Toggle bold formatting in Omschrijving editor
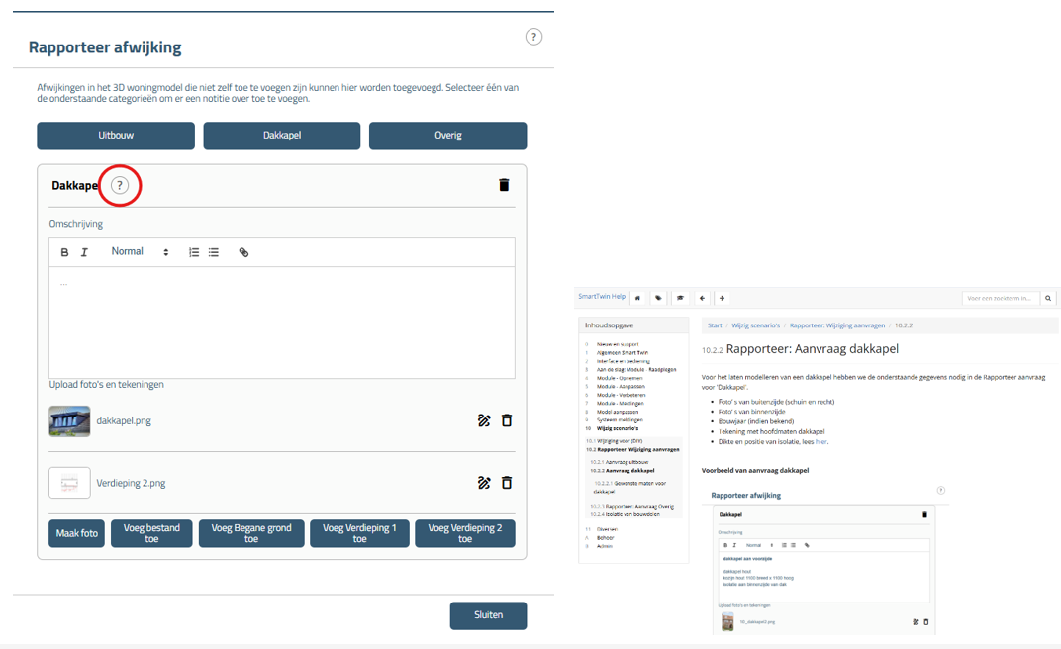This screenshot has width=1061, height=649. [65, 252]
